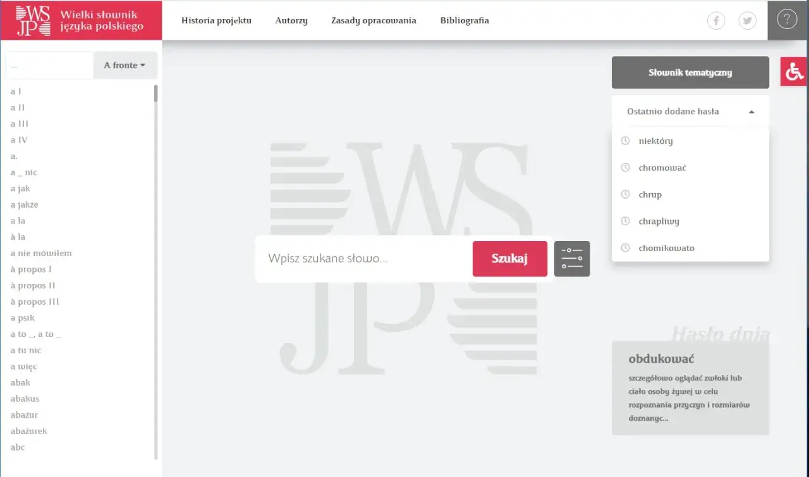The height and width of the screenshot is (477, 809).
Task: Click clock icon beside chrup
Action: pos(626,194)
